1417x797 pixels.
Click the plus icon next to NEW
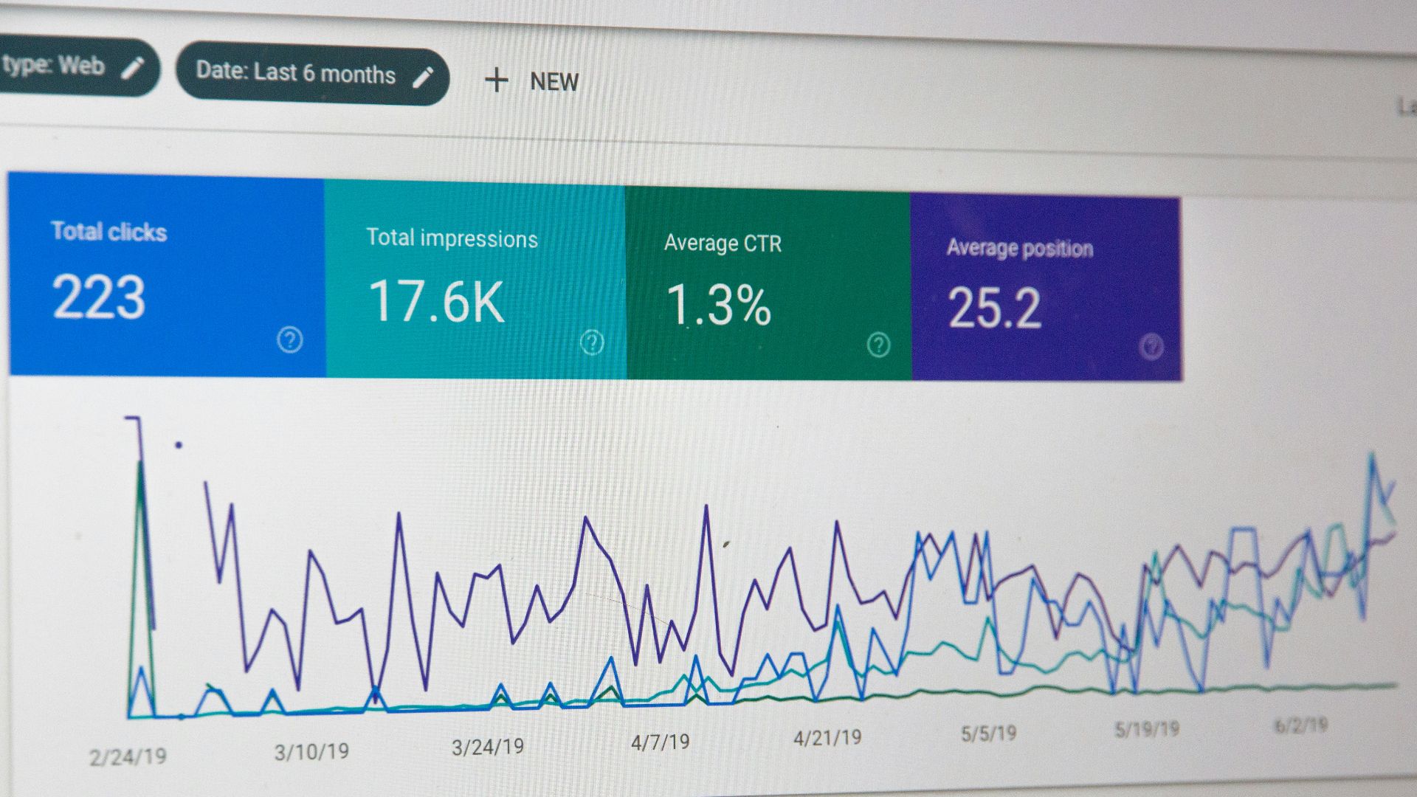[x=496, y=81]
